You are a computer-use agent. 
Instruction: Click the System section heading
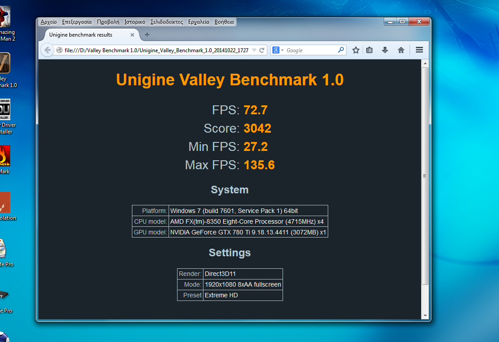click(230, 190)
